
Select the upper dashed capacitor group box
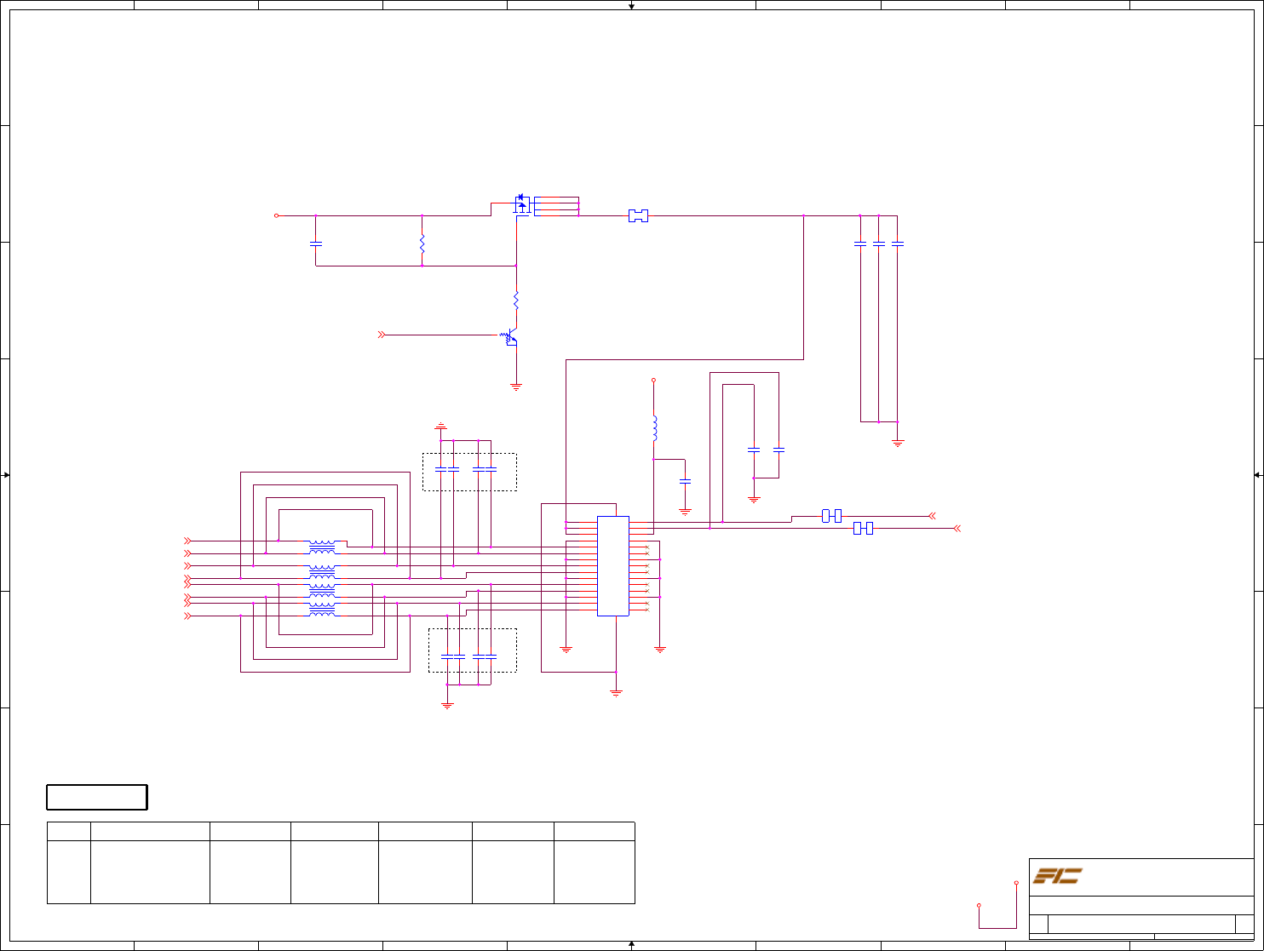point(469,472)
